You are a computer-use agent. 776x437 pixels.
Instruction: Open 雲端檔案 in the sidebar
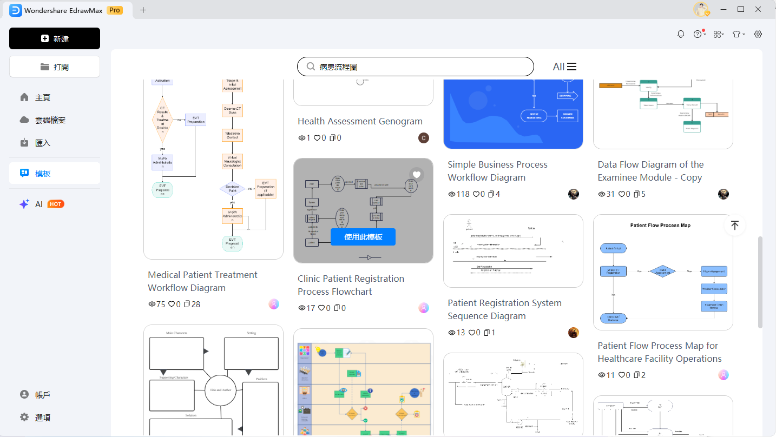50,120
